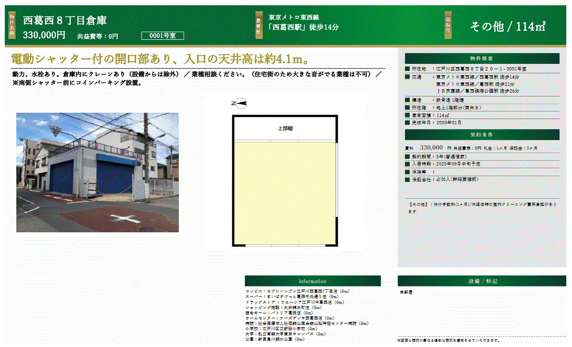Click the gold 最寄駅 tag in header

click(259, 25)
